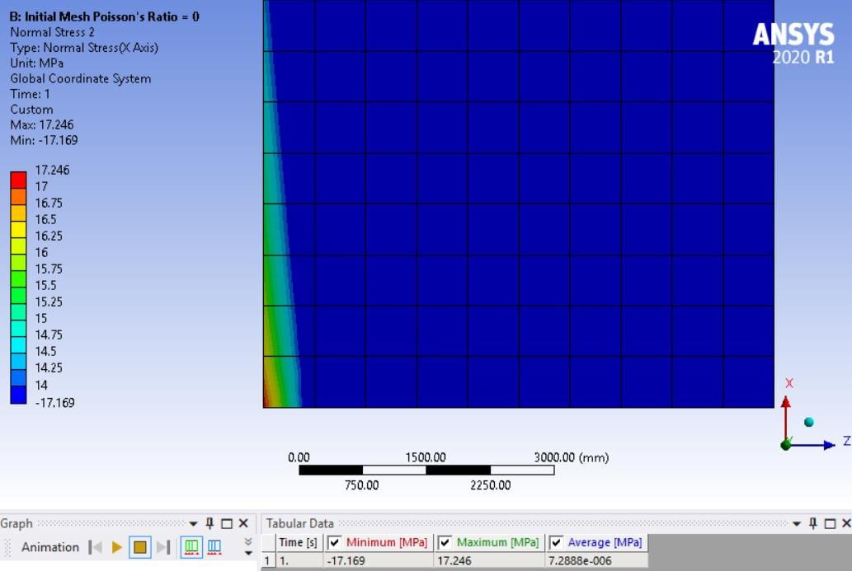
Task: Click the red X axis of the triad
Action: click(786, 418)
